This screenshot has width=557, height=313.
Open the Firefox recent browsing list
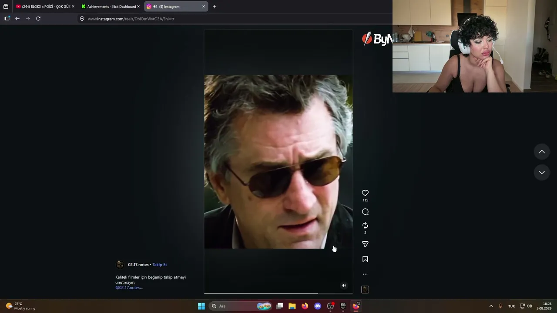[6, 7]
